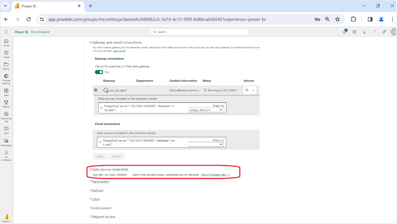Expand the Endorsement section
Viewport: 397px width, 224px height.
pyautogui.click(x=91, y=208)
